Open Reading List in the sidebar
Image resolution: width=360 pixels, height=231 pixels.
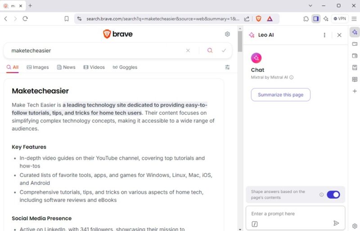(355, 80)
